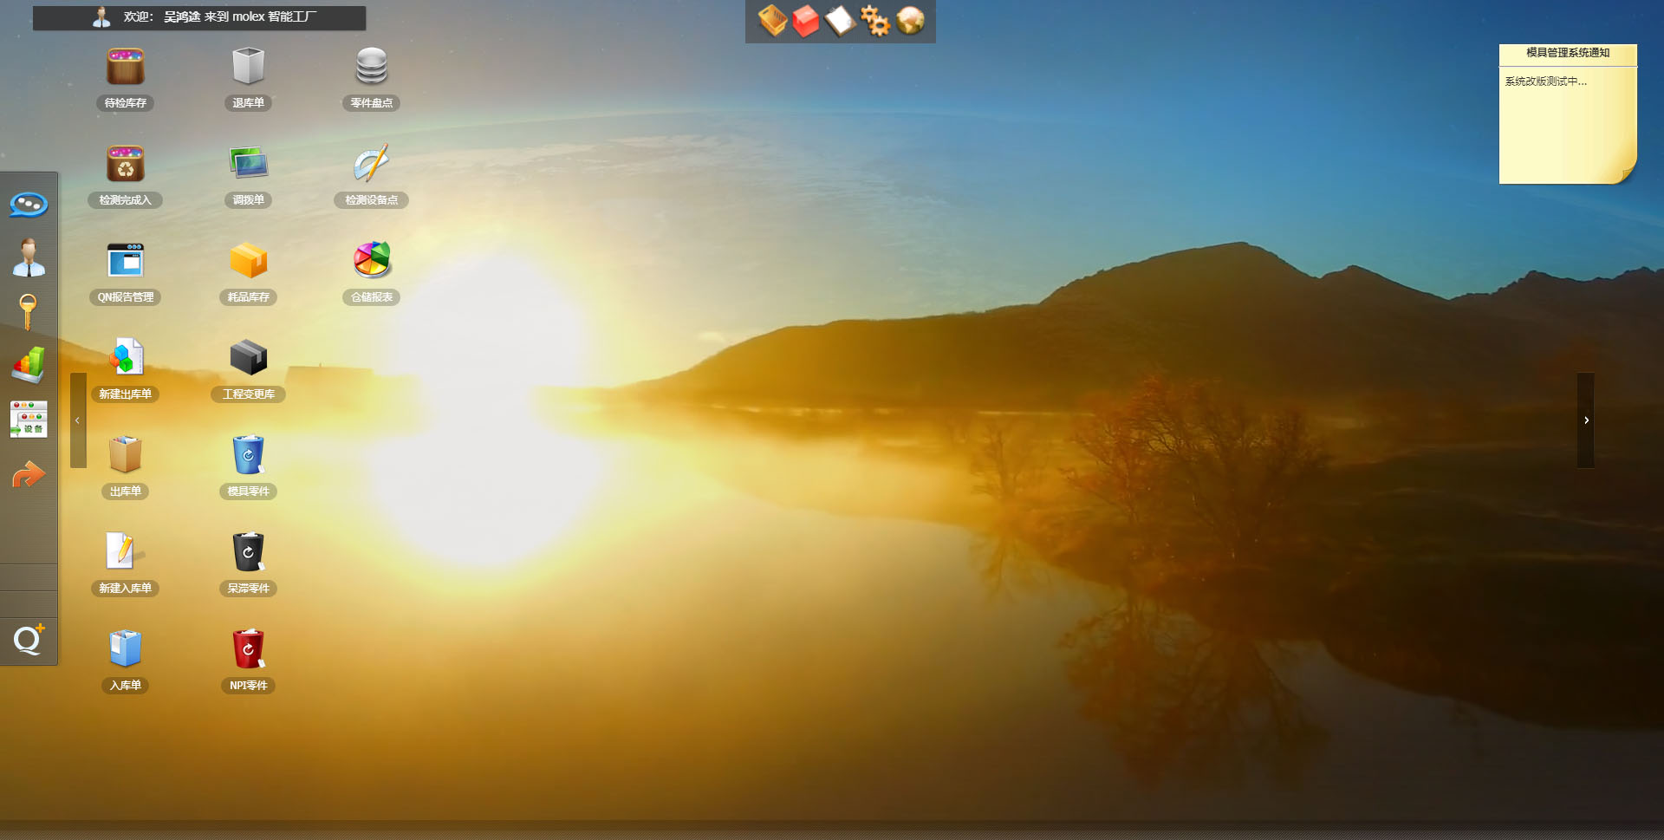Viewport: 1664px width, 840px height.
Task: Collapse sidebar with left chevron handle
Action: pyautogui.click(x=78, y=420)
